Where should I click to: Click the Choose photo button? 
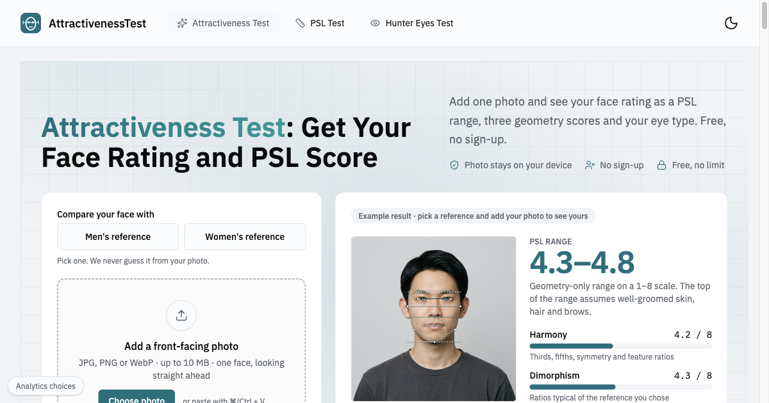coord(136,397)
